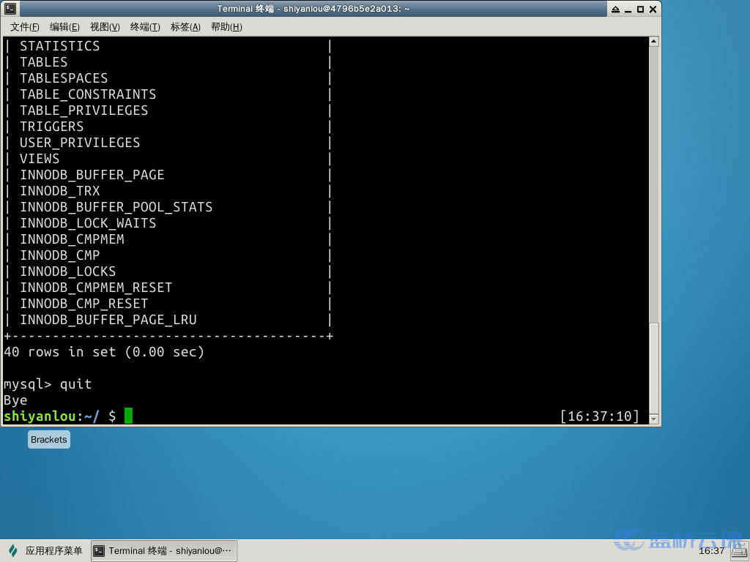This screenshot has height=562, width=750.
Task: Click the INNODB_BUFFER_POOL_STATS row text
Action: click(116, 207)
